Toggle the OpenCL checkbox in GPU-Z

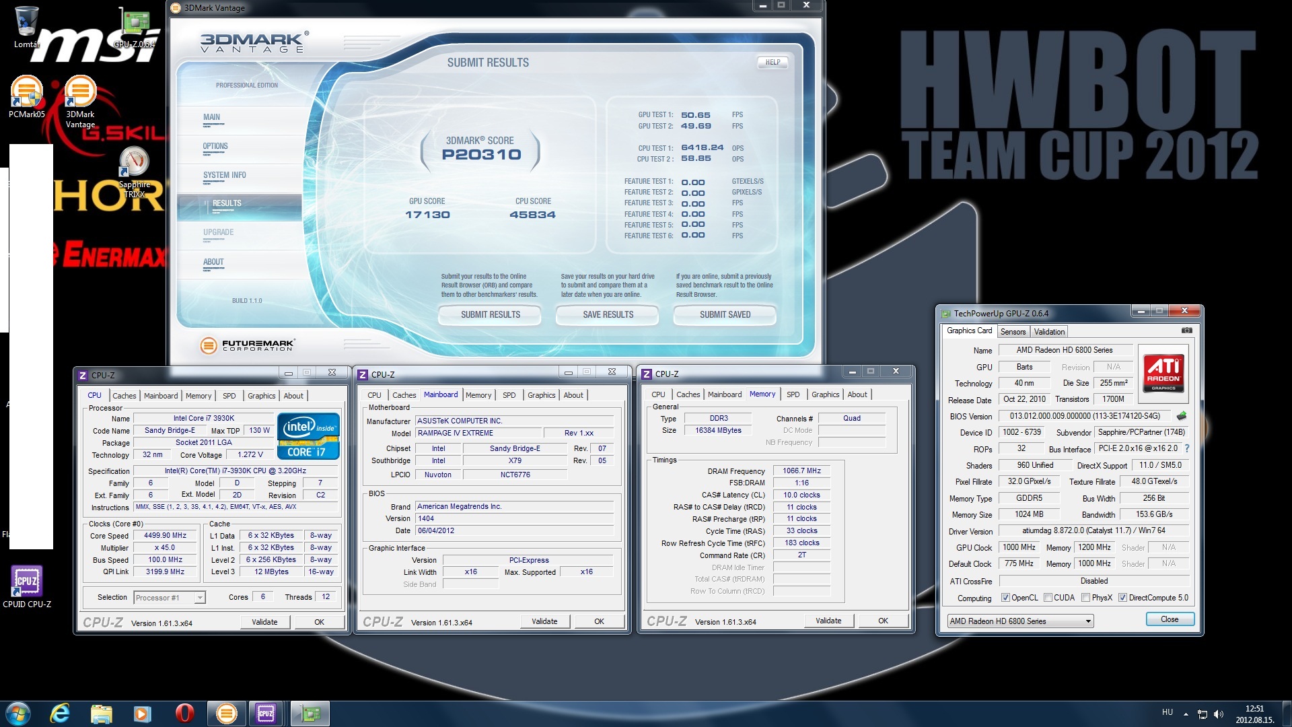point(1005,598)
